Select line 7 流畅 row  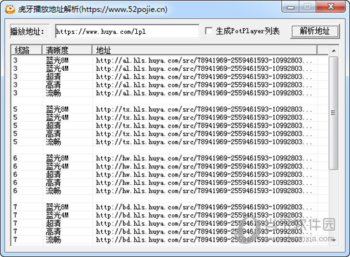(170, 240)
